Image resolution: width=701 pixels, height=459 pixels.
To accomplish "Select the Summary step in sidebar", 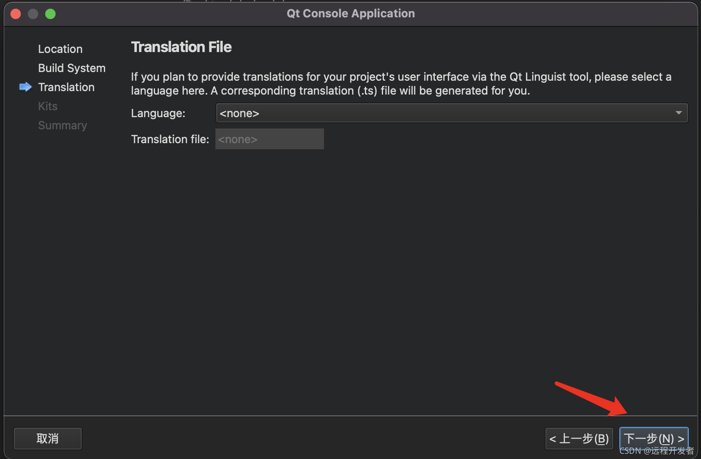I will (x=63, y=125).
